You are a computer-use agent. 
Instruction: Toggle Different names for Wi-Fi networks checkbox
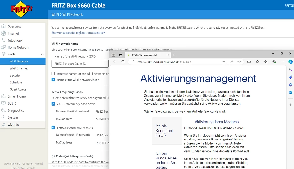[x=53, y=74]
